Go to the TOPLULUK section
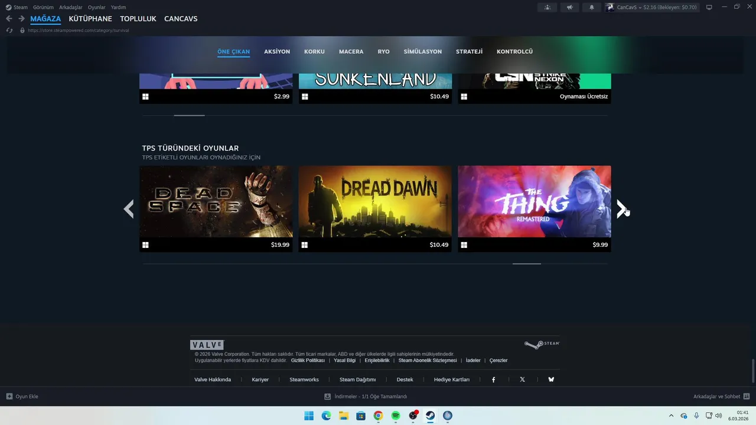 point(138,19)
